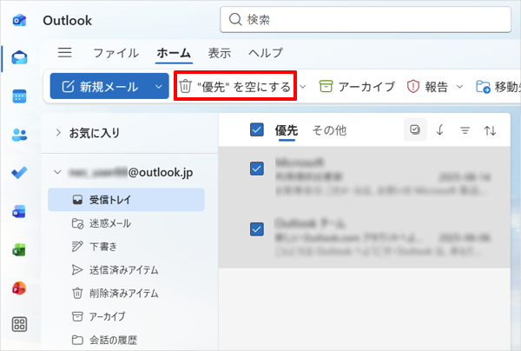The height and width of the screenshot is (351, 521).
Task: Click the @outlook.jp account name
Action: point(130,172)
